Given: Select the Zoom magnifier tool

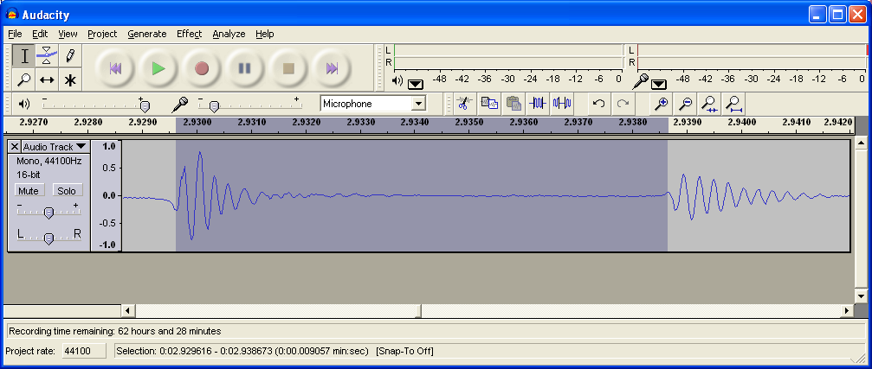Looking at the screenshot, I should (24, 80).
